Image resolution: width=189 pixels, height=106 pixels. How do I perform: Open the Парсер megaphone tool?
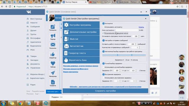coord(53,37)
